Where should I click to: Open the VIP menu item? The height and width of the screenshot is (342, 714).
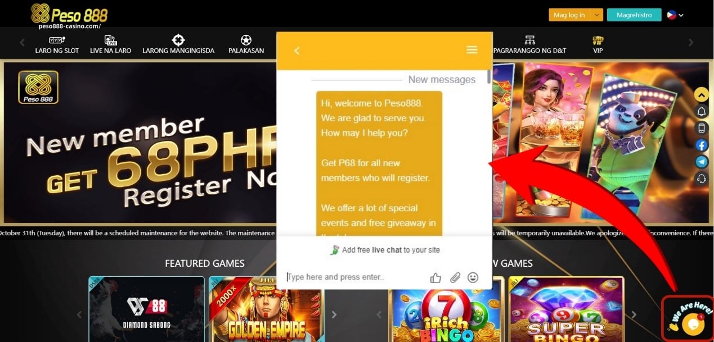point(598,45)
